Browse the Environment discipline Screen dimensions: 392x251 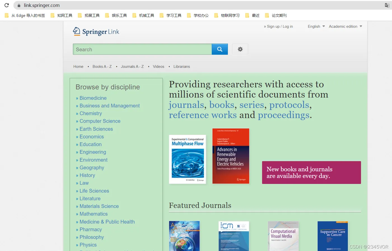click(x=94, y=160)
